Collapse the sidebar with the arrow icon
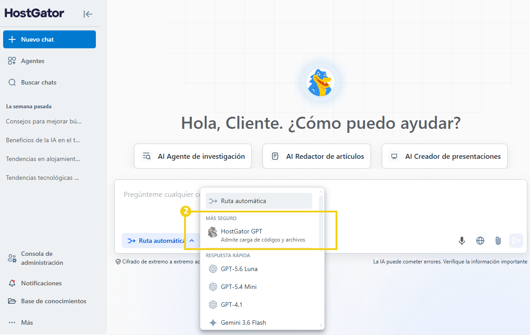530x335 pixels. click(x=88, y=14)
